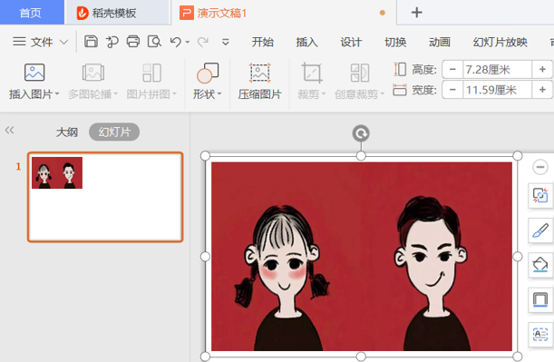The width and height of the screenshot is (554, 362).
Task: Open Print Preview from quick toolbar
Action: point(154,42)
